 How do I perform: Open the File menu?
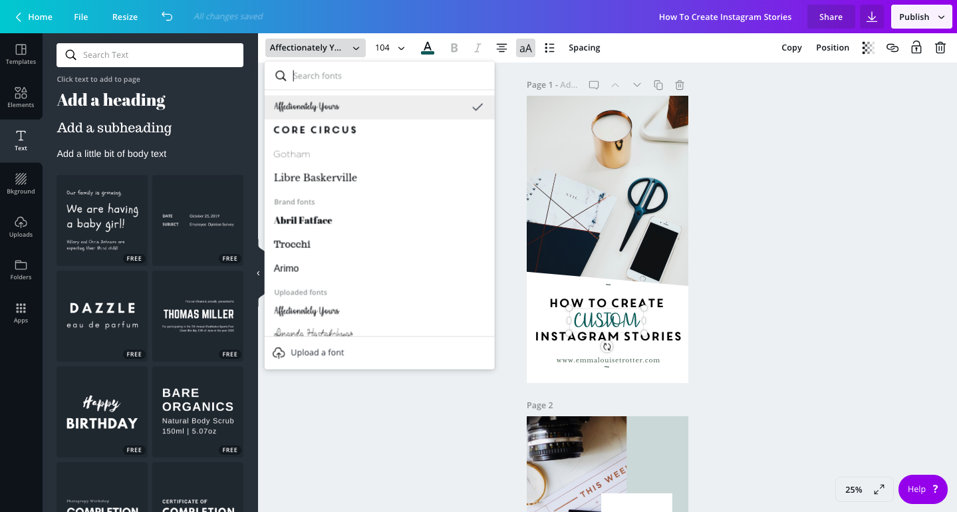click(x=81, y=17)
